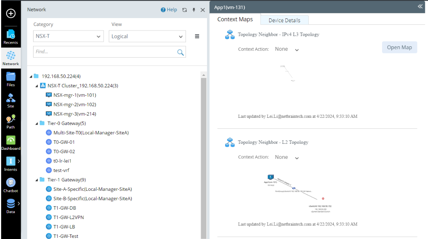The image size is (428, 239).
Task: Open Recents from the left sidebar
Action: 11,37
